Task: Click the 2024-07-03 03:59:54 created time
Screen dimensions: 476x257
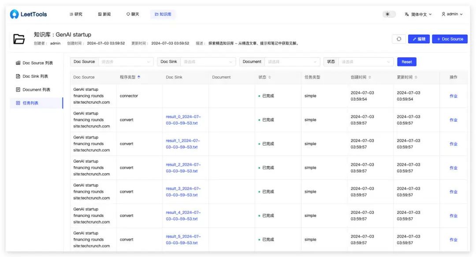Action: tap(362, 96)
